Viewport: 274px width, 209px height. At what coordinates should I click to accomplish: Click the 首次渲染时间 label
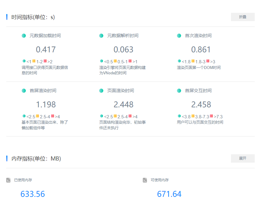[198, 36]
